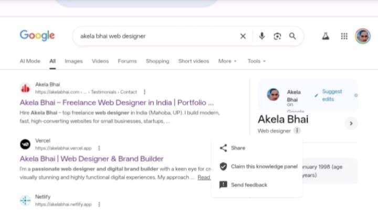Open the three-dot menu beside akelabhai.vercel.app
Image resolution: width=378 pixels, height=220 pixels.
pyautogui.click(x=99, y=148)
